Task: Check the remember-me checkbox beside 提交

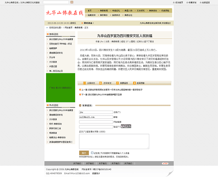Action: (92, 153)
